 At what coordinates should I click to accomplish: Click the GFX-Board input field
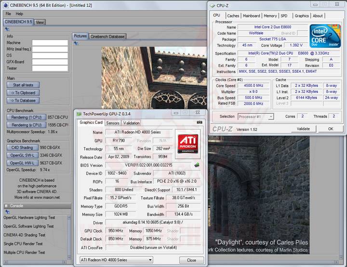click(50, 62)
